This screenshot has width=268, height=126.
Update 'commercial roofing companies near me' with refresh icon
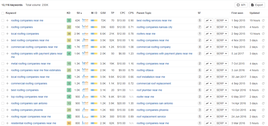click(263, 47)
